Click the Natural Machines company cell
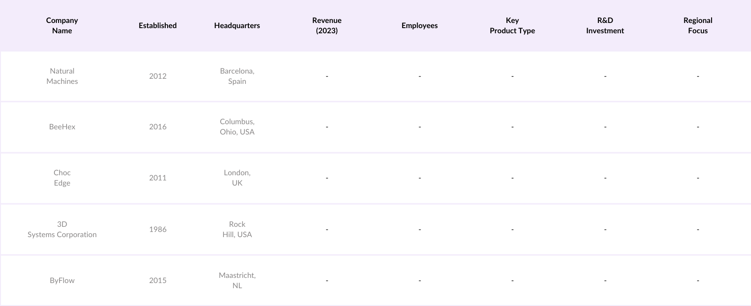 tap(62, 76)
